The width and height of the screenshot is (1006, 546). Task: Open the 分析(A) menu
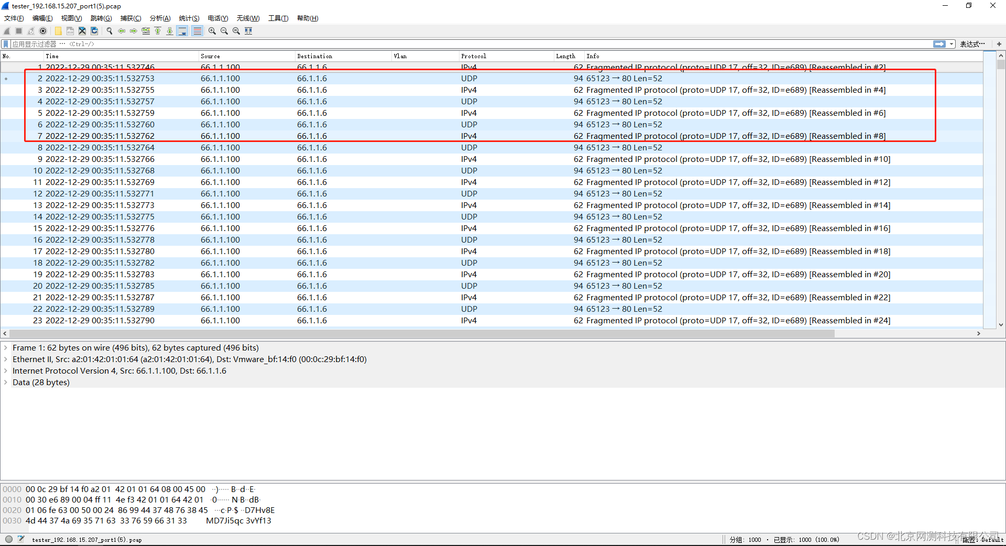[x=160, y=18]
